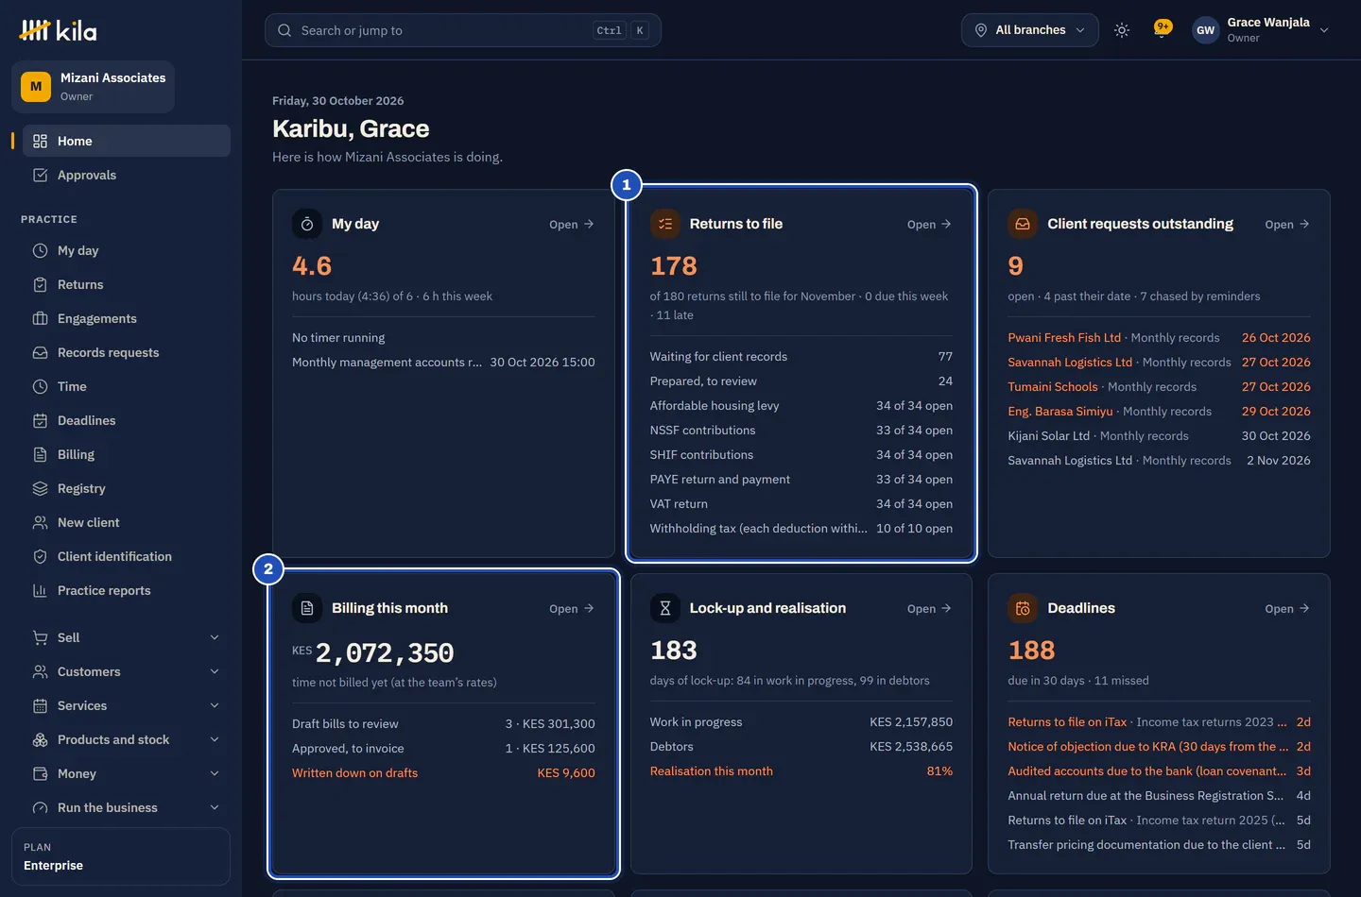The width and height of the screenshot is (1361, 897).
Task: Click the Registry layers icon
Action: pos(40,488)
